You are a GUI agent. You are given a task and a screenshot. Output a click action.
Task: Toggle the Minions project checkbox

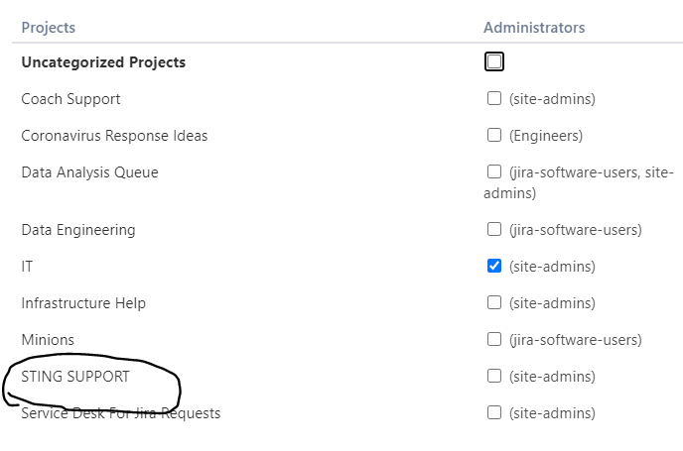(x=494, y=339)
